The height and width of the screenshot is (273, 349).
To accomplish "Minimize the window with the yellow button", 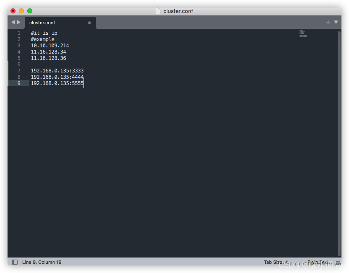I will click(21, 11).
